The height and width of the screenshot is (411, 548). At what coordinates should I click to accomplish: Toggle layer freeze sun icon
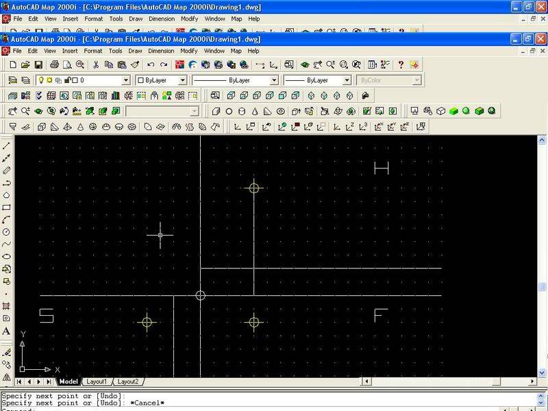[x=49, y=80]
